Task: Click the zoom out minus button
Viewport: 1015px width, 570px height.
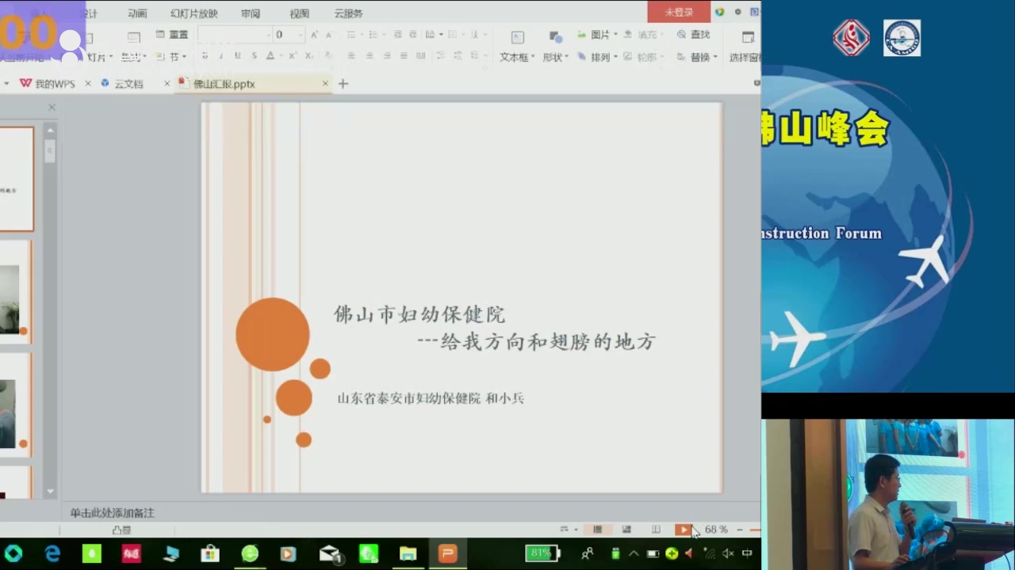Action: [740, 530]
